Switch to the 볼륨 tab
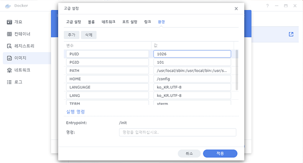The height and width of the screenshot is (163, 303). point(91,22)
